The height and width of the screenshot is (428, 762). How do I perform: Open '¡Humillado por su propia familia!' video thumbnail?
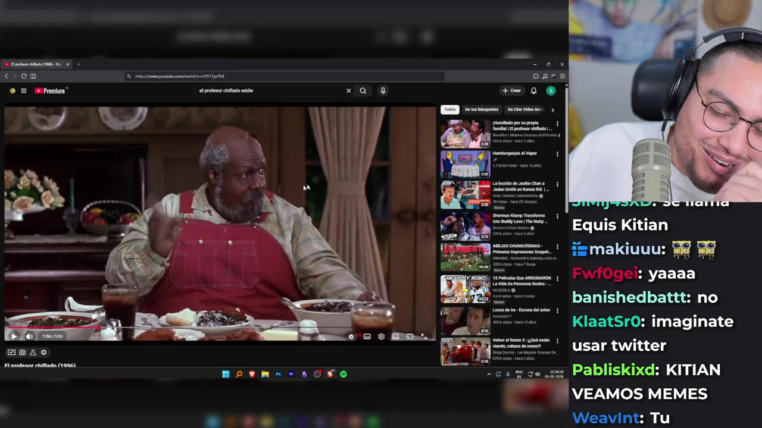pos(465,133)
